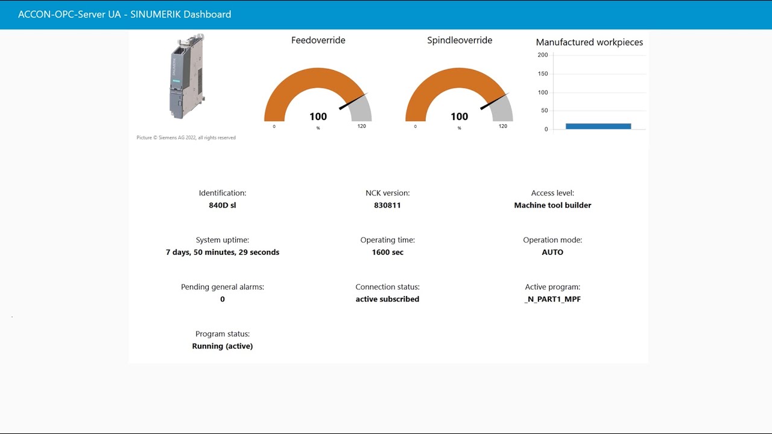This screenshot has height=434, width=772.
Task: Click the Manufactured workpieces chart title
Action: (x=589, y=42)
